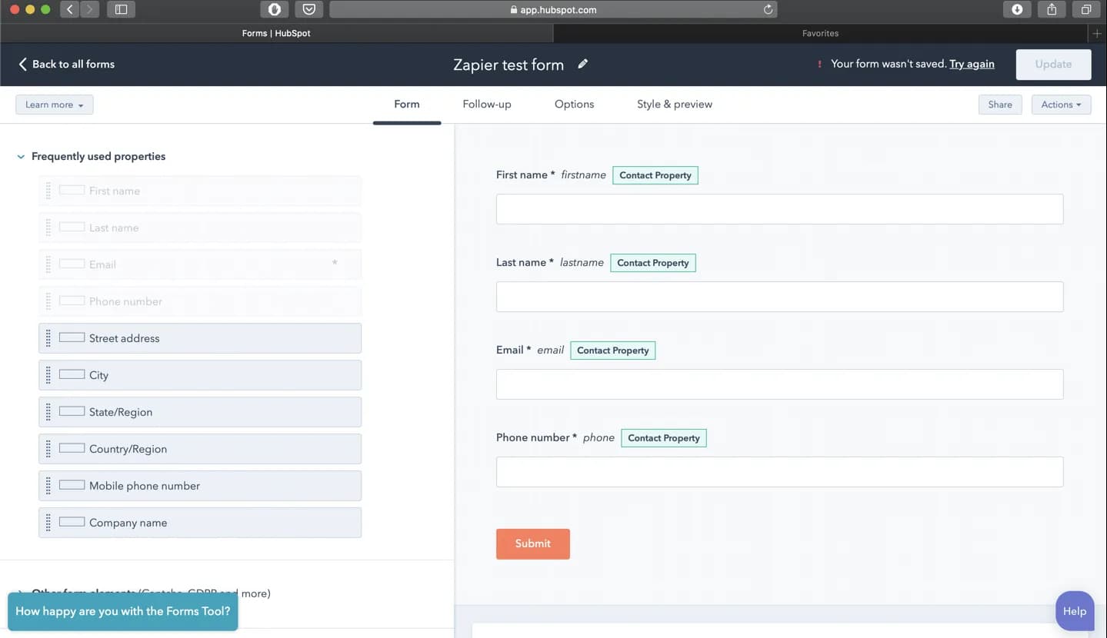Click the Update button
1107x638 pixels.
pos(1053,65)
